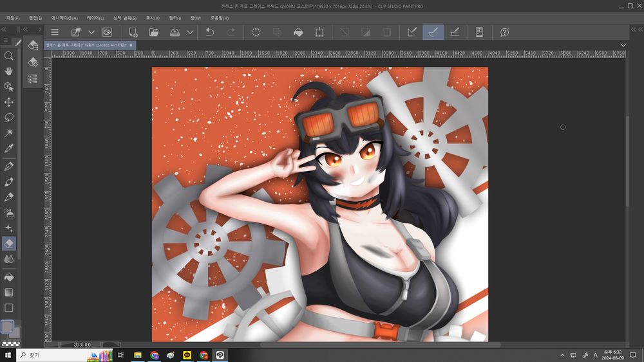The height and width of the screenshot is (362, 644).
Task: Select the main drawing color swatch
Action: coord(7,327)
